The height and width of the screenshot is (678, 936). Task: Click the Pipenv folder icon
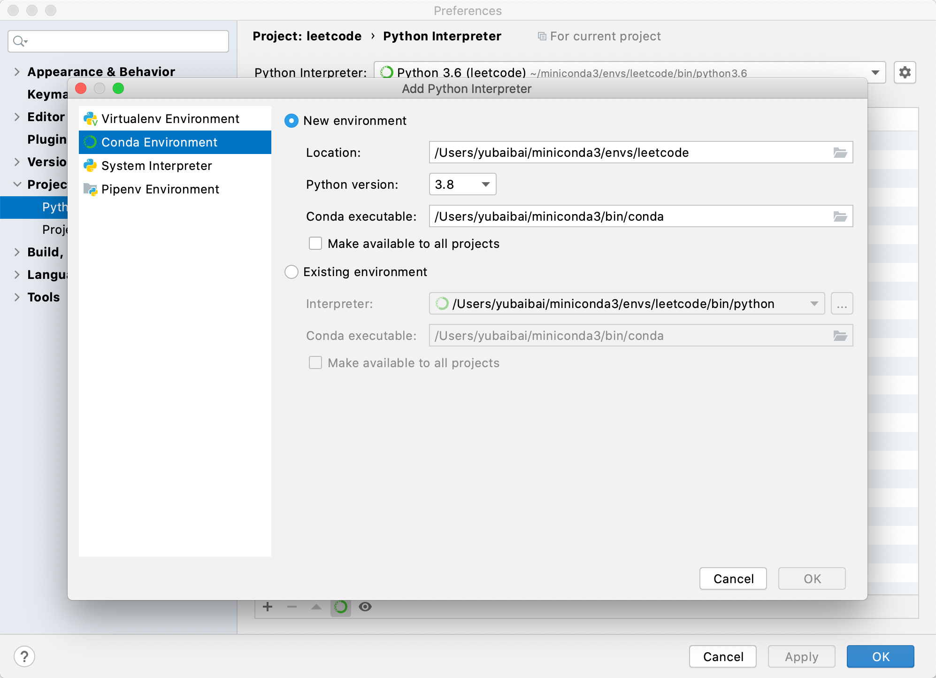pos(90,189)
